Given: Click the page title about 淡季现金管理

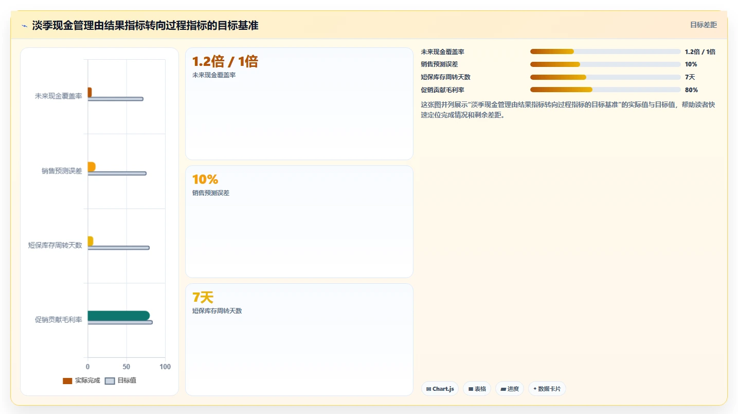Looking at the screenshot, I should 145,26.
